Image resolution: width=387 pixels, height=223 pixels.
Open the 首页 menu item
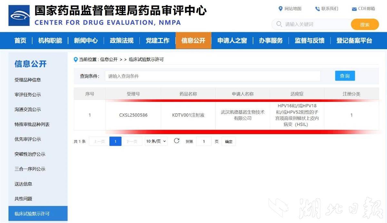pyautogui.click(x=20, y=40)
